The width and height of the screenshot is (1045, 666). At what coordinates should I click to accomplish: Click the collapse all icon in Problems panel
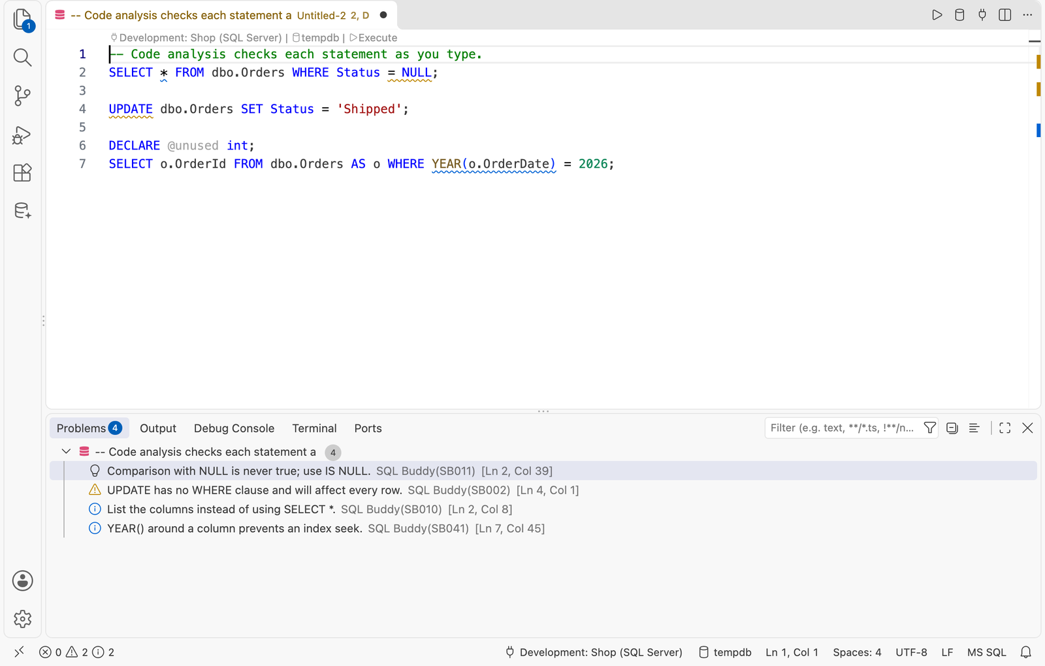click(952, 428)
